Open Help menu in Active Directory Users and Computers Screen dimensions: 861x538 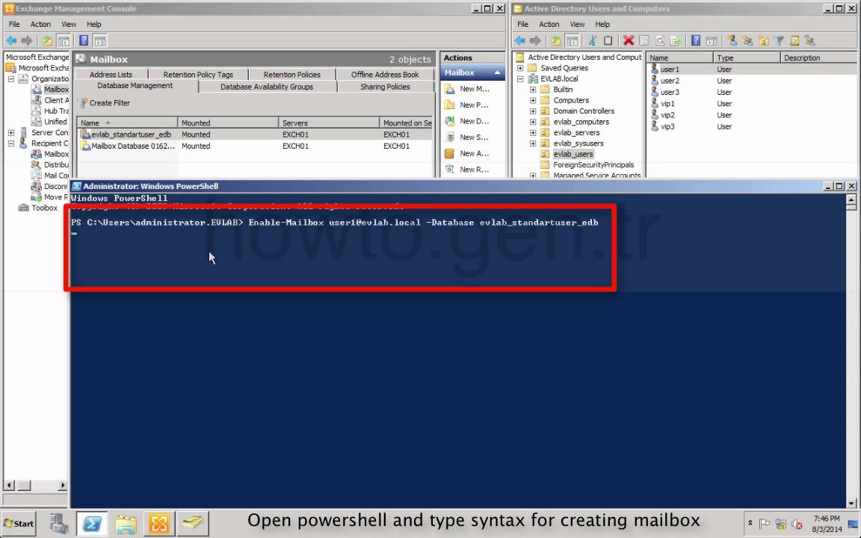point(602,24)
